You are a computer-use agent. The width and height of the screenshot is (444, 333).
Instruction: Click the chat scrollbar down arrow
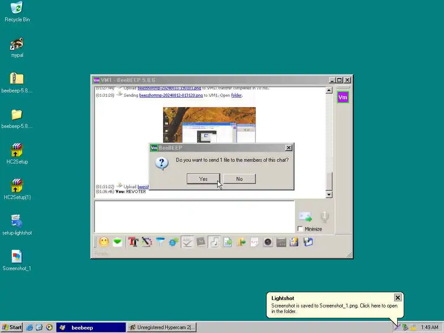[x=329, y=195]
